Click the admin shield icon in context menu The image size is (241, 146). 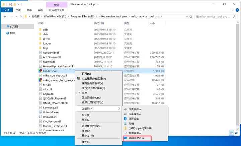(x=79, y=79)
